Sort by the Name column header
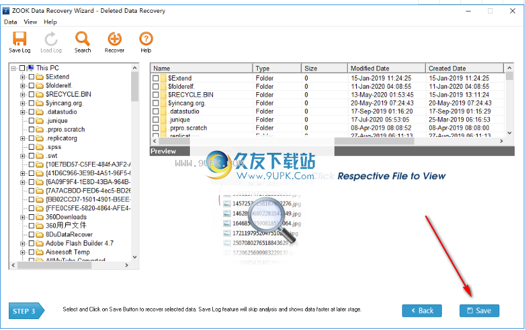This screenshot has width=525, height=330. (201, 68)
